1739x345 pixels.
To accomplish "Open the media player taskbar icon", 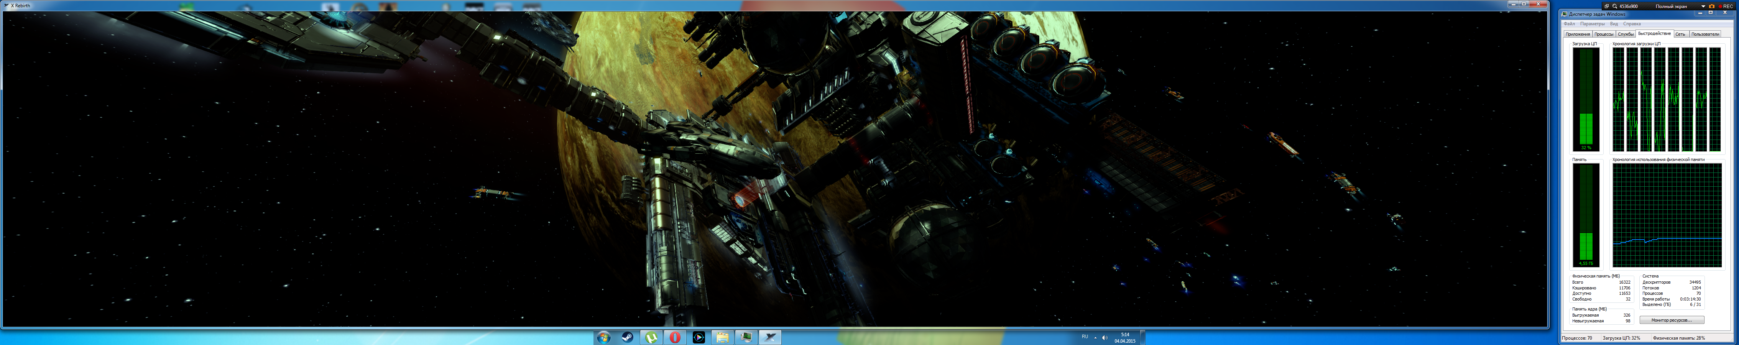I will (x=699, y=337).
